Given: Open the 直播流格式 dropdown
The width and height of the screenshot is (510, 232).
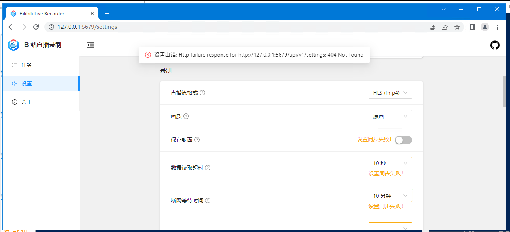Looking at the screenshot, I should (390, 92).
